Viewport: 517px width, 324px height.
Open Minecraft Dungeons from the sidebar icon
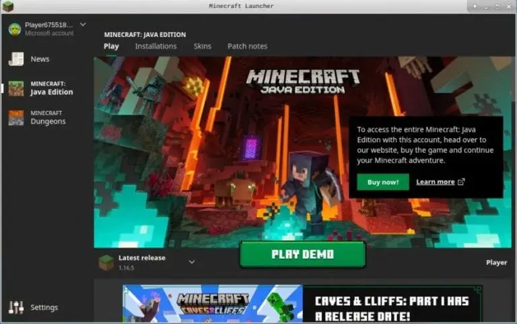tap(15, 118)
